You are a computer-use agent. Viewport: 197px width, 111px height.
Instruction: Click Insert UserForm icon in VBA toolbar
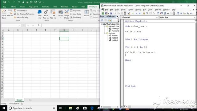tap(106, 13)
